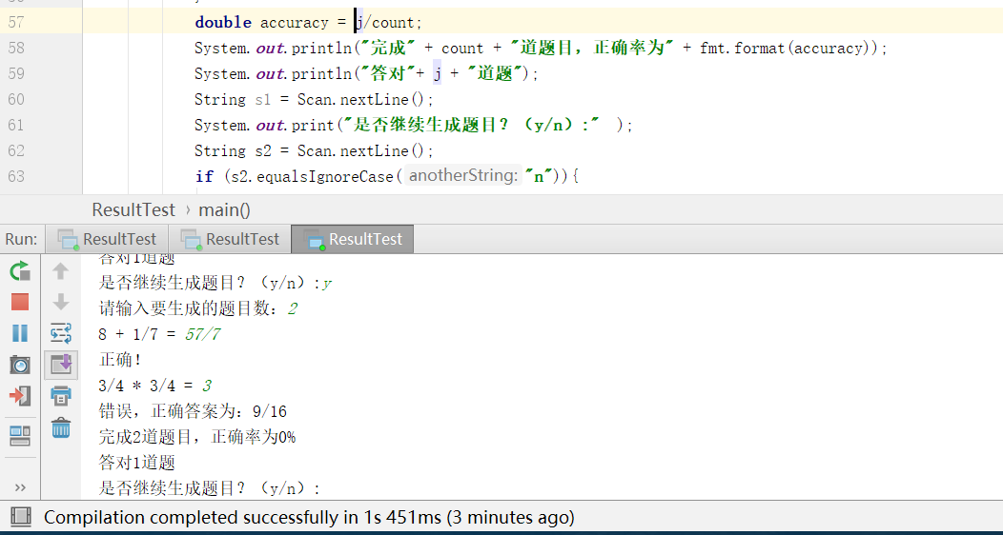Click the Compilation completed successfully status message
The height and width of the screenshot is (535, 1003).
tap(309, 517)
